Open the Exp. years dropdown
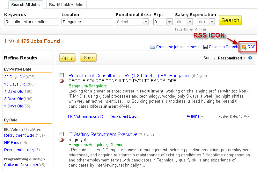Image resolution: width=257 pixels, height=171 pixels. [163, 22]
